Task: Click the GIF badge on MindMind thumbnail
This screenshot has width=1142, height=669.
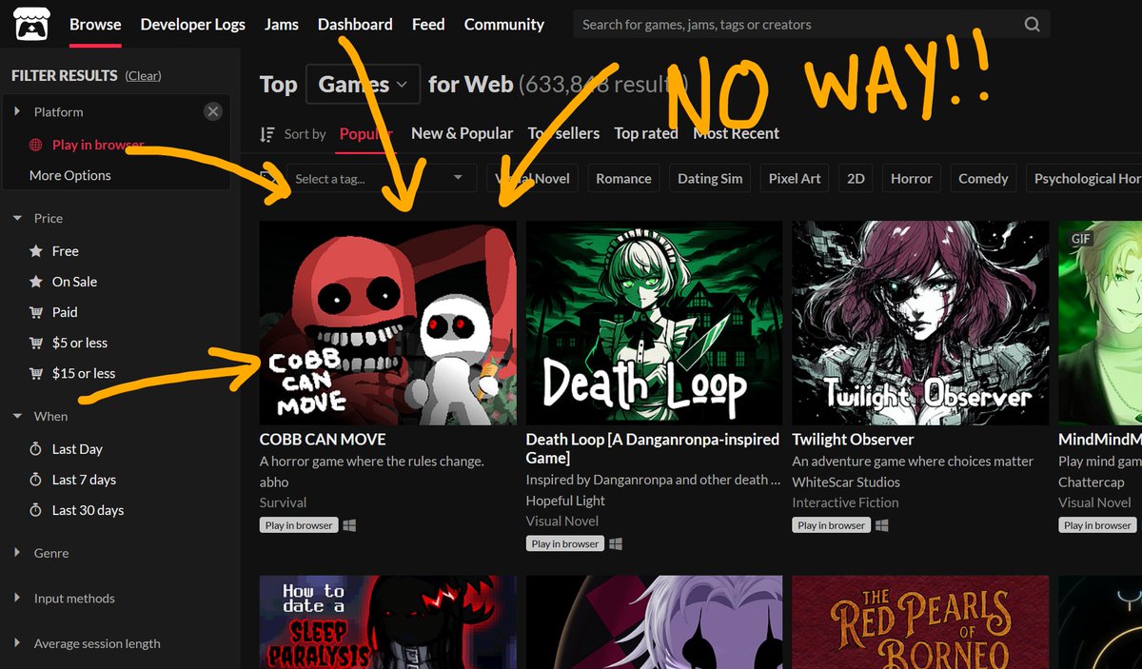Action: pyautogui.click(x=1081, y=239)
